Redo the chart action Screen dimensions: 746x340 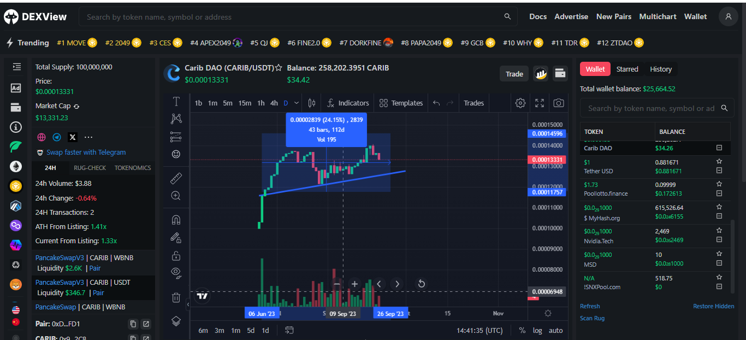[x=450, y=103]
